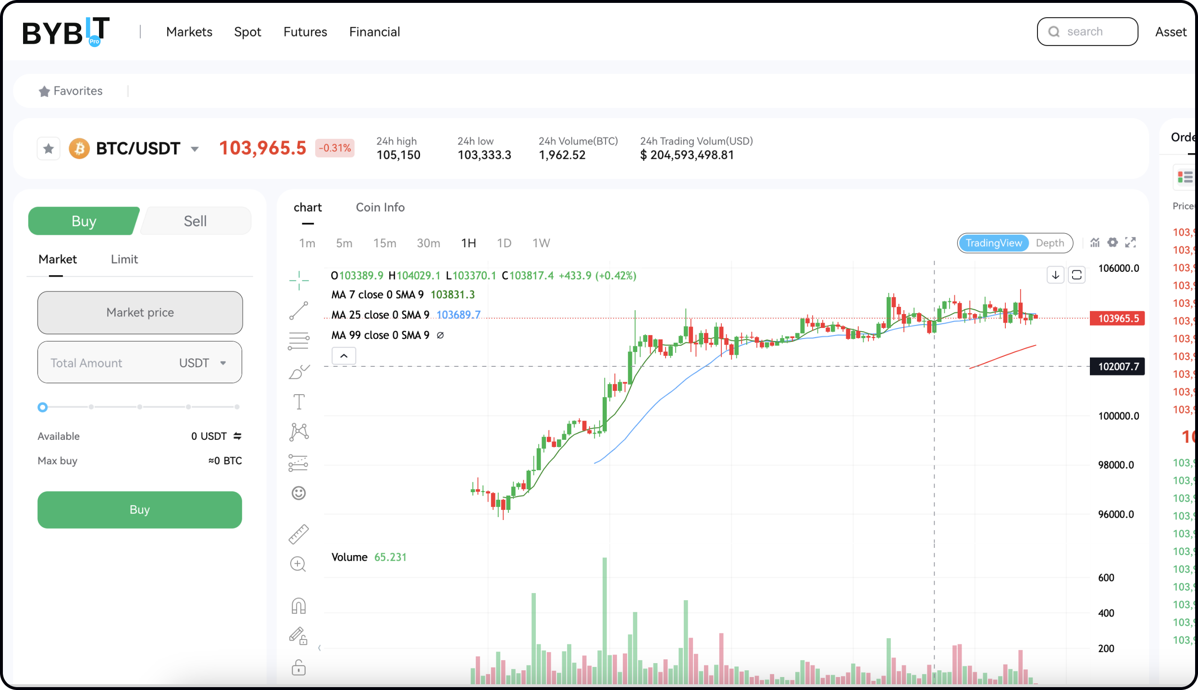Viewport: 1198px width, 690px height.
Task: Open the USDT currency dropdown
Action: (x=223, y=363)
